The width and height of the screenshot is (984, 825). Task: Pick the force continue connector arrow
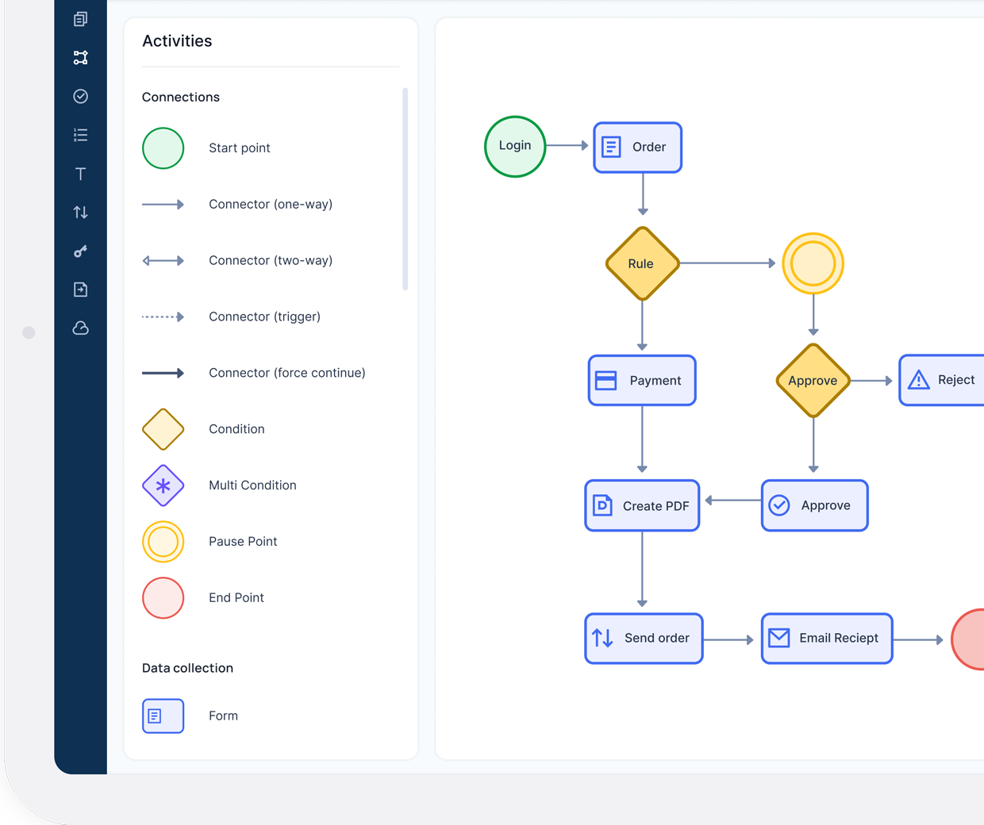[163, 373]
